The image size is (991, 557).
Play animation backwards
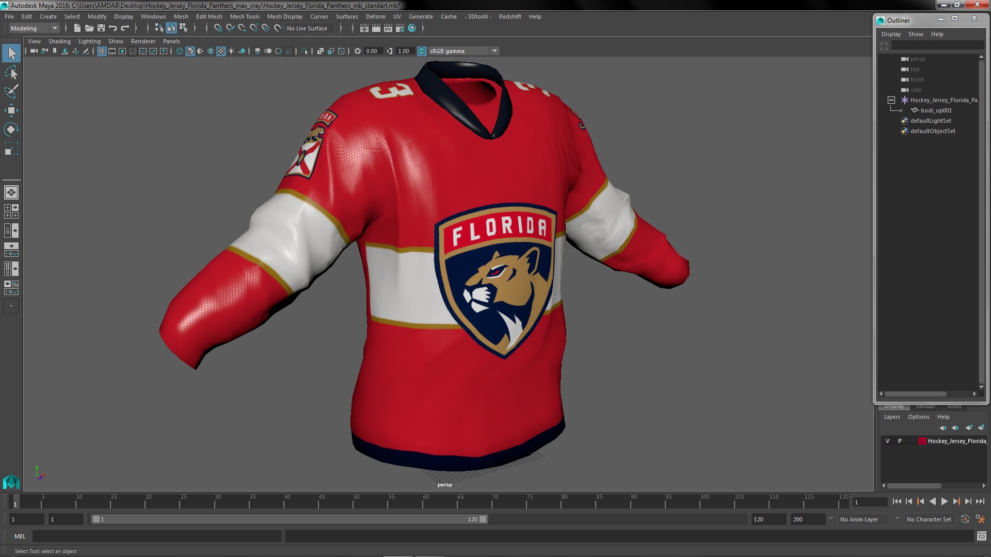click(932, 501)
